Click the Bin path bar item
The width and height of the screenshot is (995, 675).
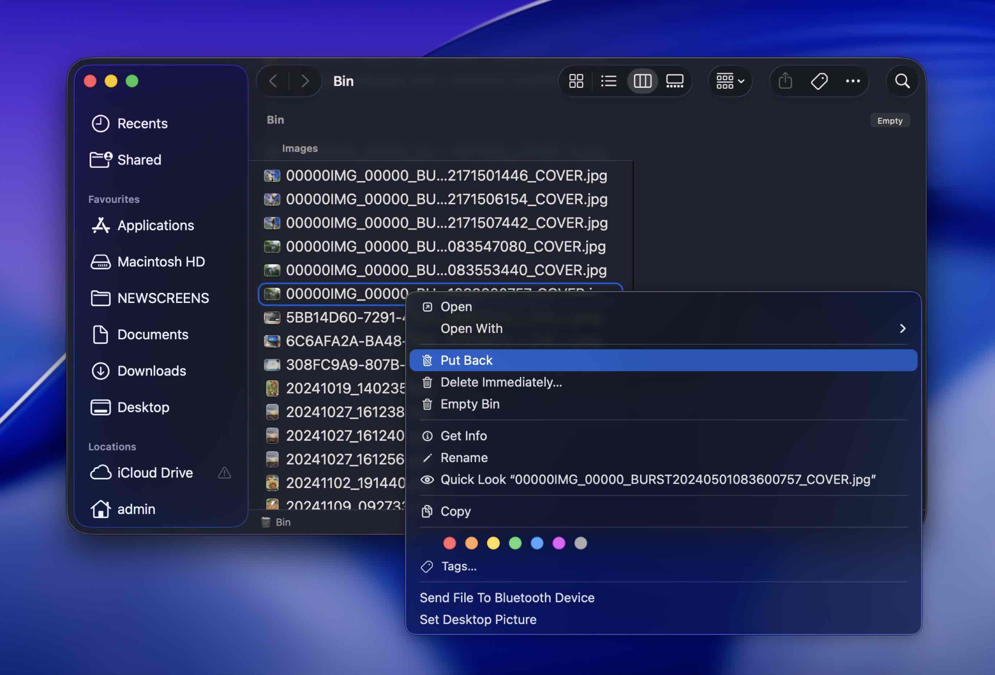pyautogui.click(x=276, y=522)
